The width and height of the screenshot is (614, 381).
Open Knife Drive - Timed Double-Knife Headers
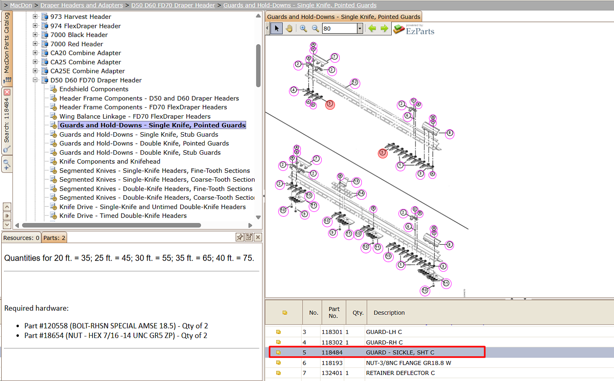point(123,216)
